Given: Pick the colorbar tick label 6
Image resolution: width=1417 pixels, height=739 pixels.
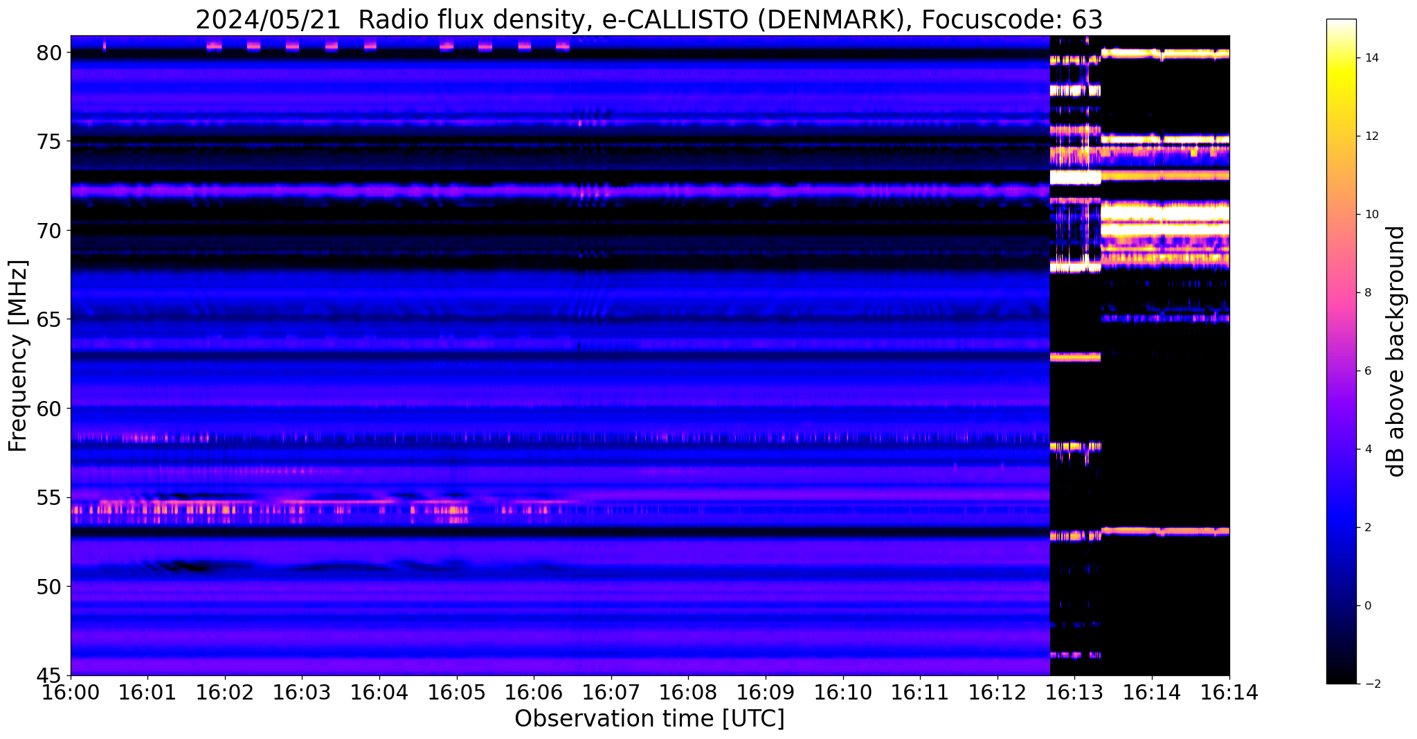Looking at the screenshot, I should click(1366, 371).
